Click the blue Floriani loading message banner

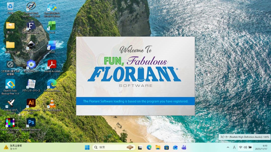click(x=135, y=101)
